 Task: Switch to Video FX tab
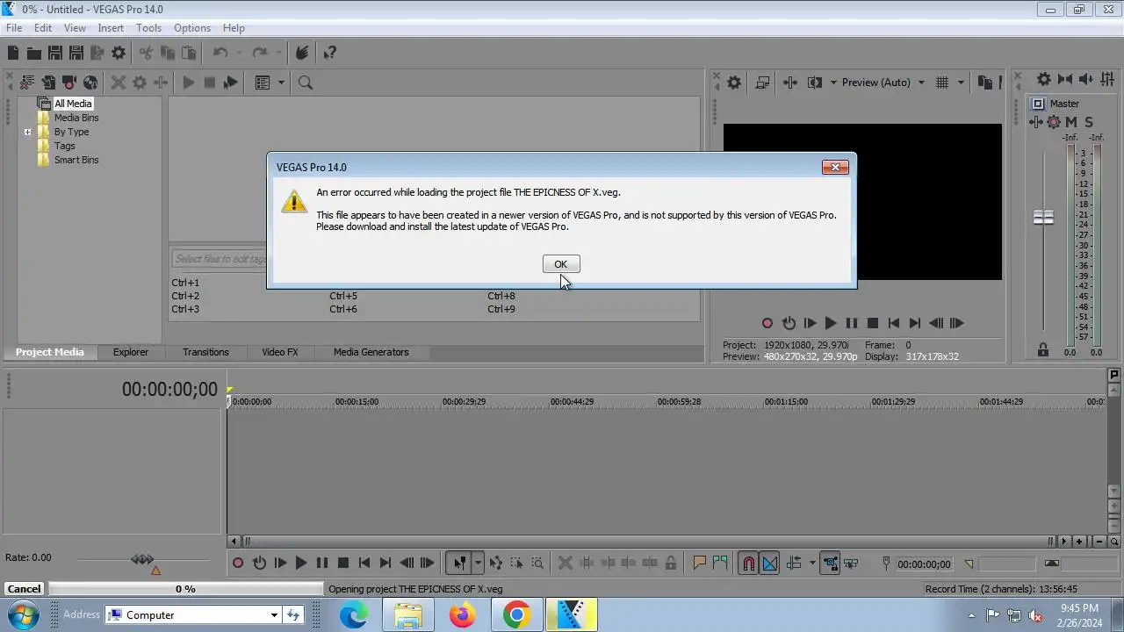279,352
